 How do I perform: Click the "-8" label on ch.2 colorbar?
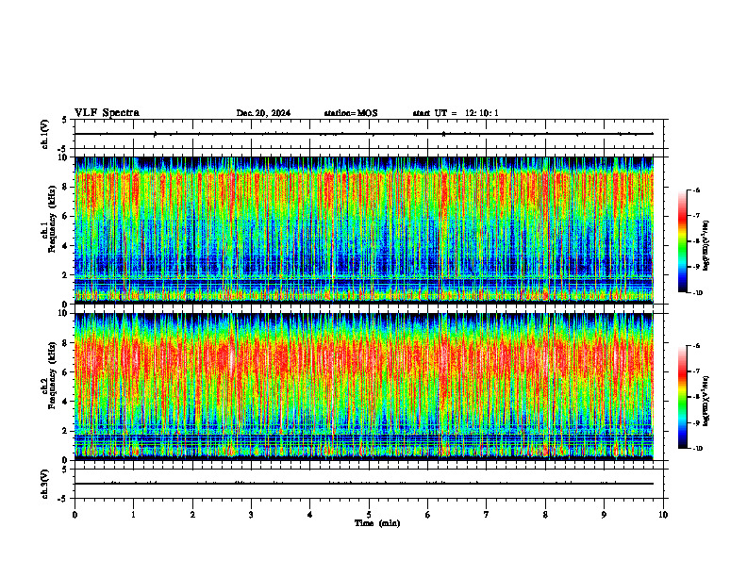(x=696, y=397)
